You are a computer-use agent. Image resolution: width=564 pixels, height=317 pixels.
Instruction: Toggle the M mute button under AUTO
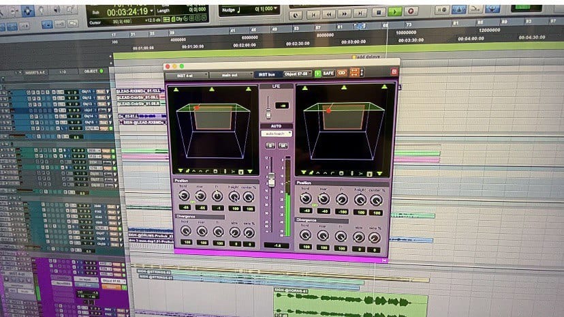[x=282, y=145]
